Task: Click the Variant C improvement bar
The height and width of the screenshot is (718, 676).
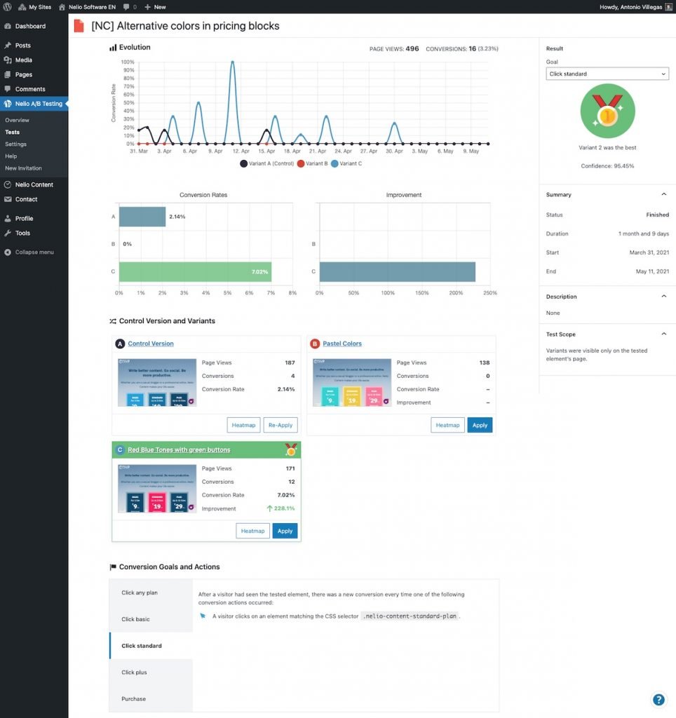Action: [398, 271]
